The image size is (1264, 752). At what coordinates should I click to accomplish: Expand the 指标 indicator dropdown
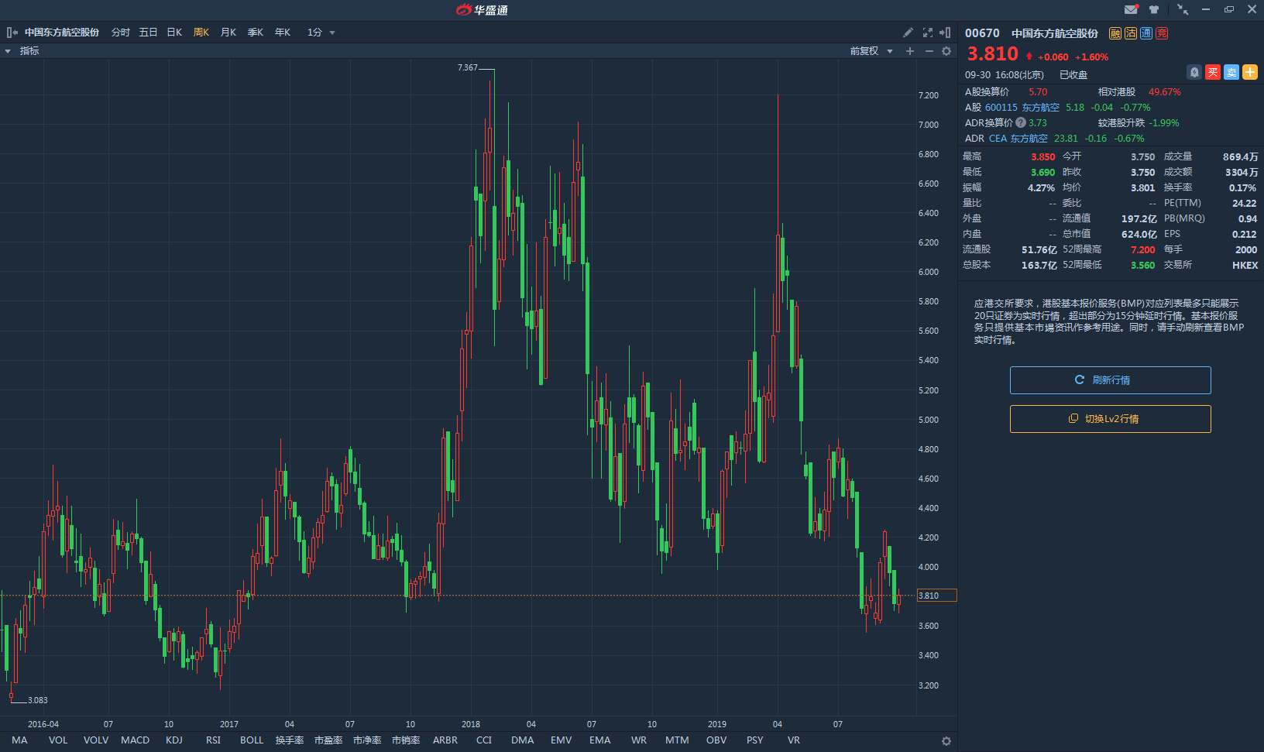(x=22, y=51)
